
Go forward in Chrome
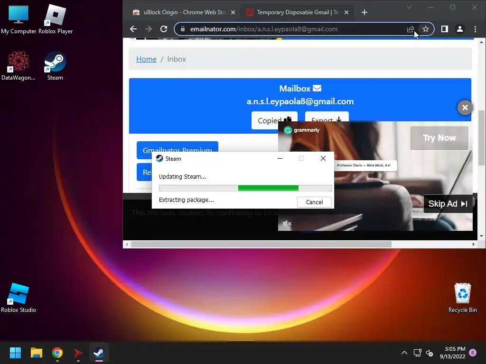pos(149,29)
